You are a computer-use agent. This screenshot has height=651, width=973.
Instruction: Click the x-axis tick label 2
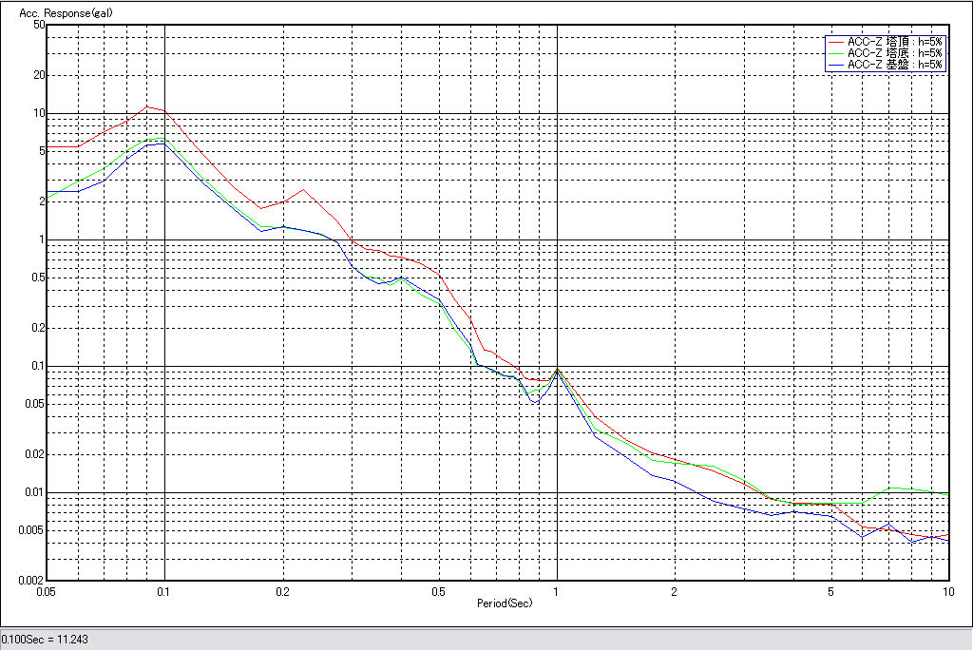point(674,591)
